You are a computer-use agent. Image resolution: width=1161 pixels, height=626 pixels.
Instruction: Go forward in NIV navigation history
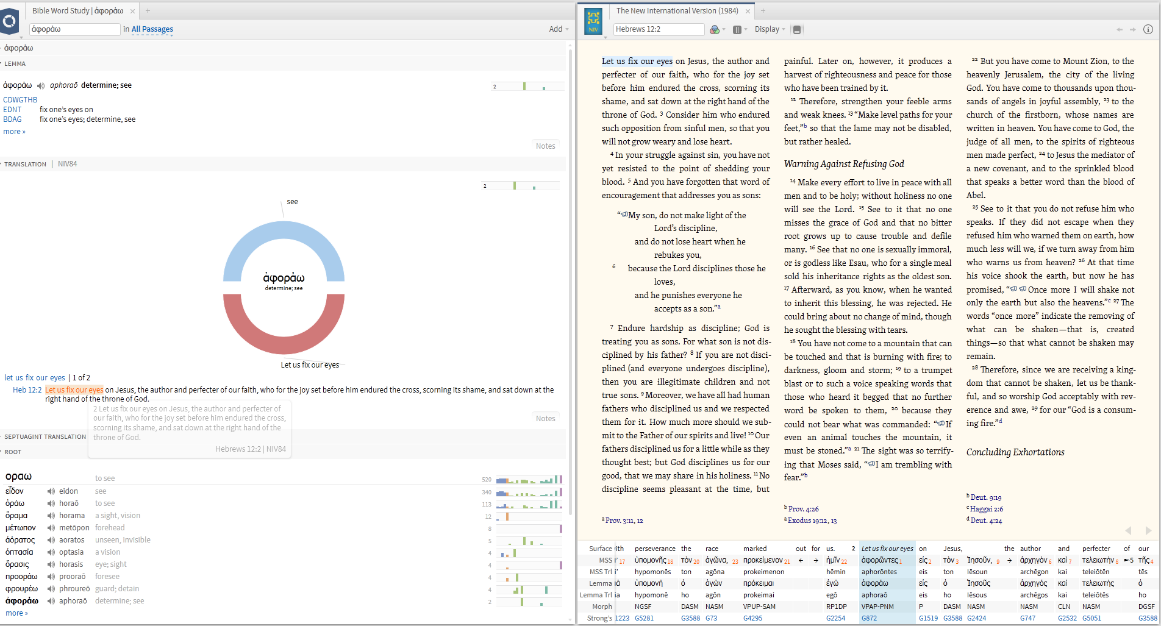[1133, 29]
